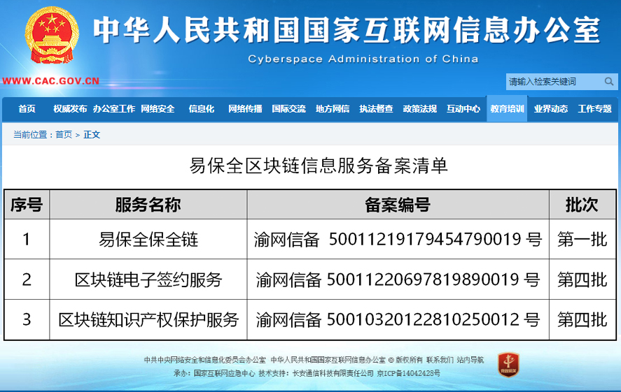
Task: Click the 第一批 batch cell
Action: [x=582, y=240]
